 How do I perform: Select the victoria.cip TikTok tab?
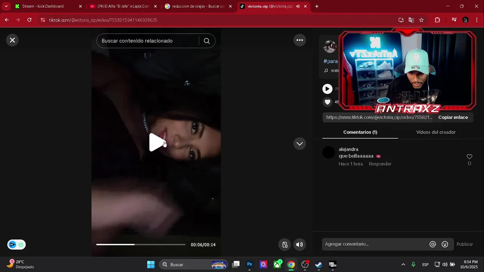[x=270, y=6]
